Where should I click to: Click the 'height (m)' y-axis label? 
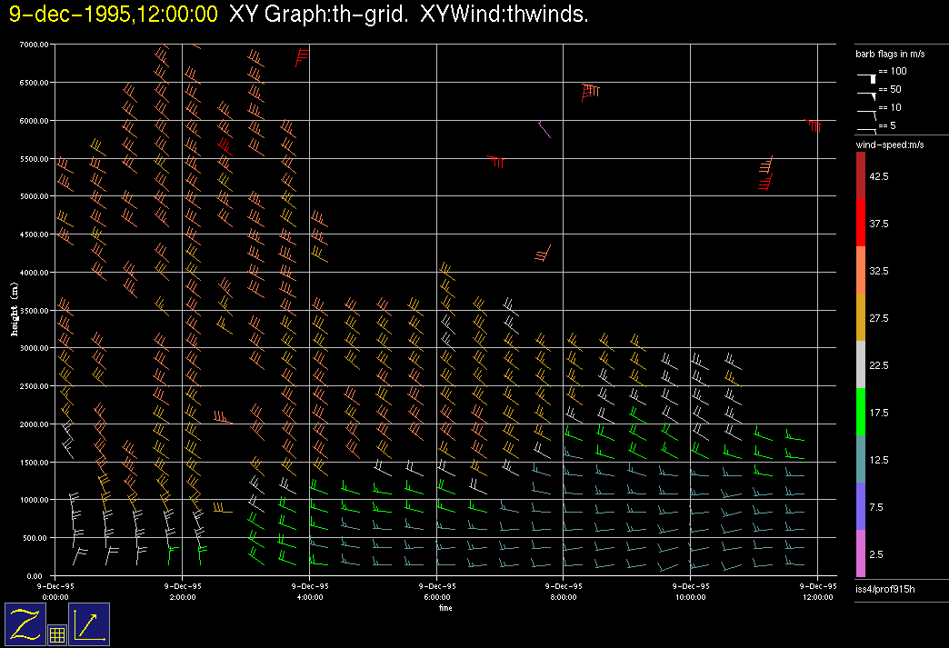(x=14, y=309)
